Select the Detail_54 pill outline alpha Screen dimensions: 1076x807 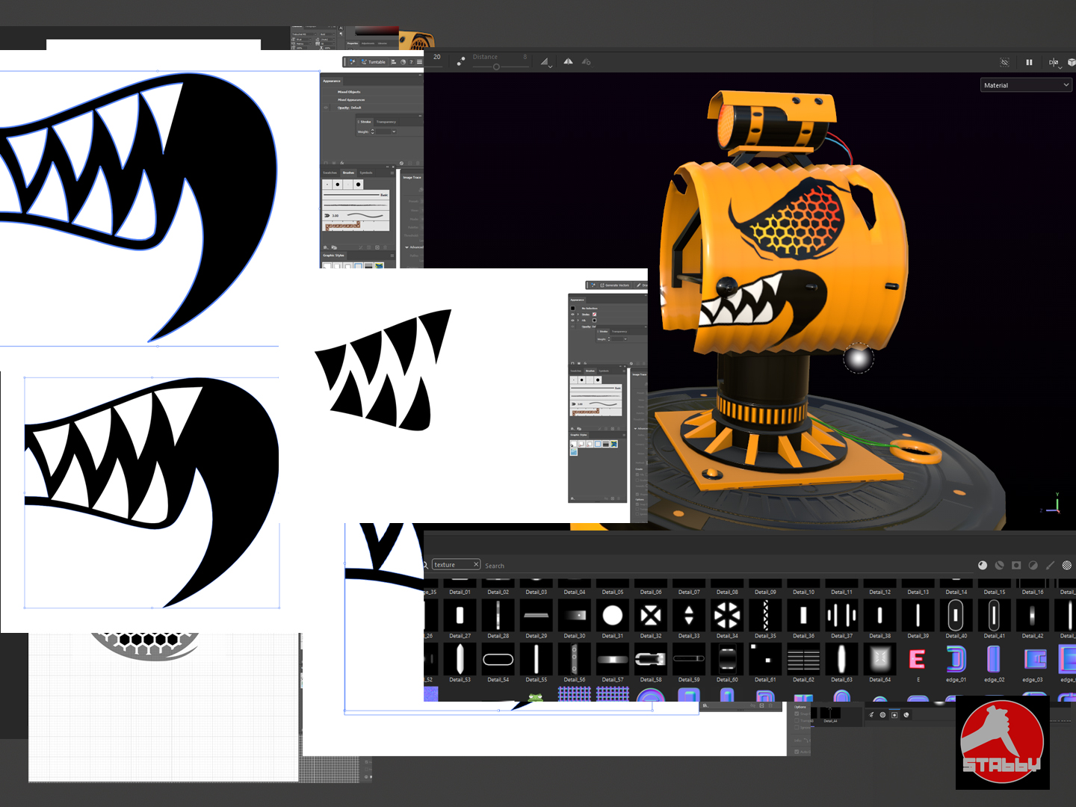pyautogui.click(x=498, y=659)
